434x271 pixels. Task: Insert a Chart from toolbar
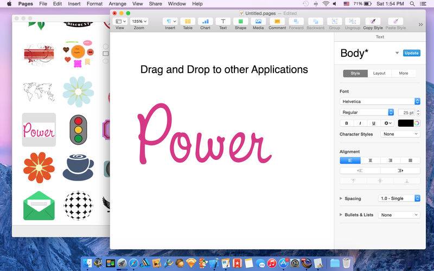pyautogui.click(x=206, y=21)
